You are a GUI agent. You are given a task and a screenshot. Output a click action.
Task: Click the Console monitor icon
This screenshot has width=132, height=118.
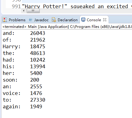[83, 20]
